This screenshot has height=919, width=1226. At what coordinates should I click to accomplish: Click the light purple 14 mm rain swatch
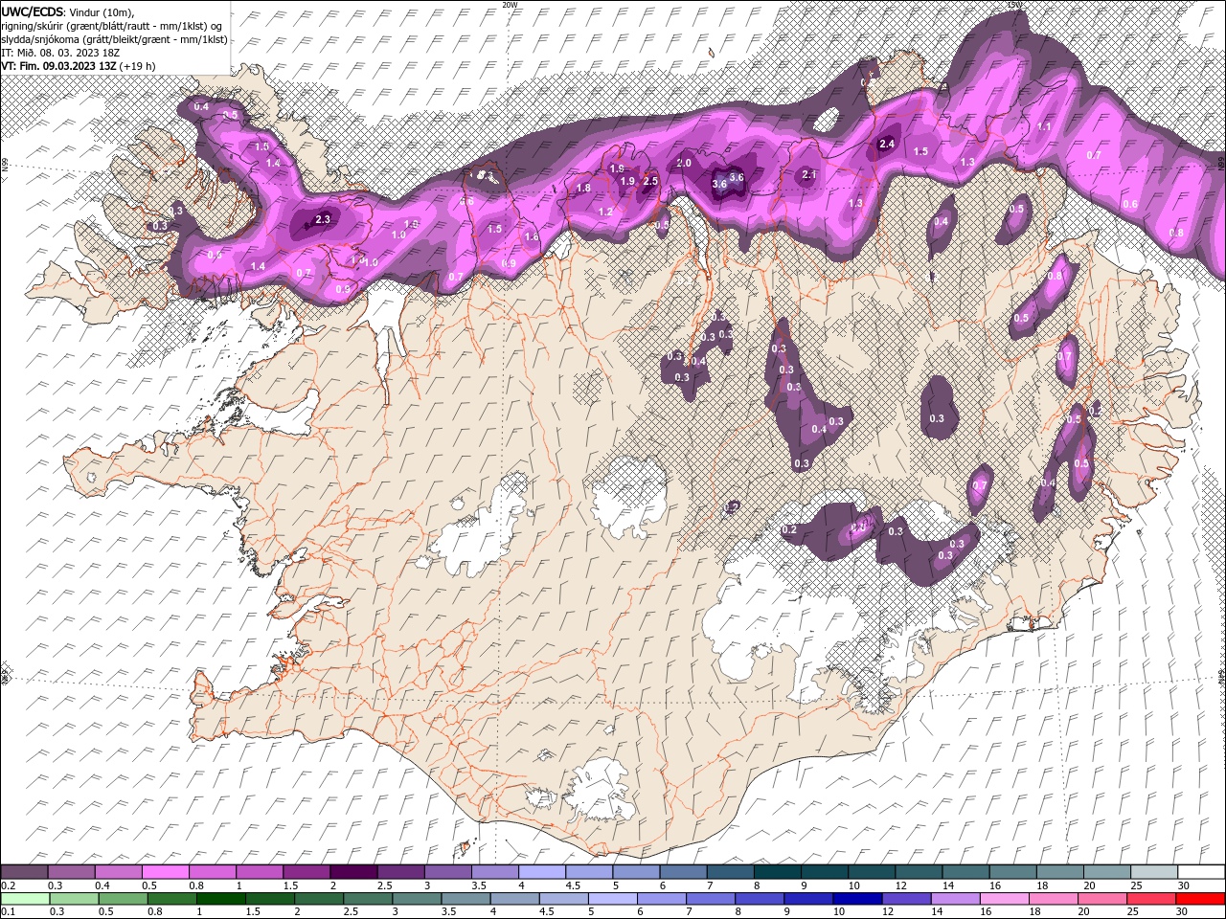[x=955, y=899]
